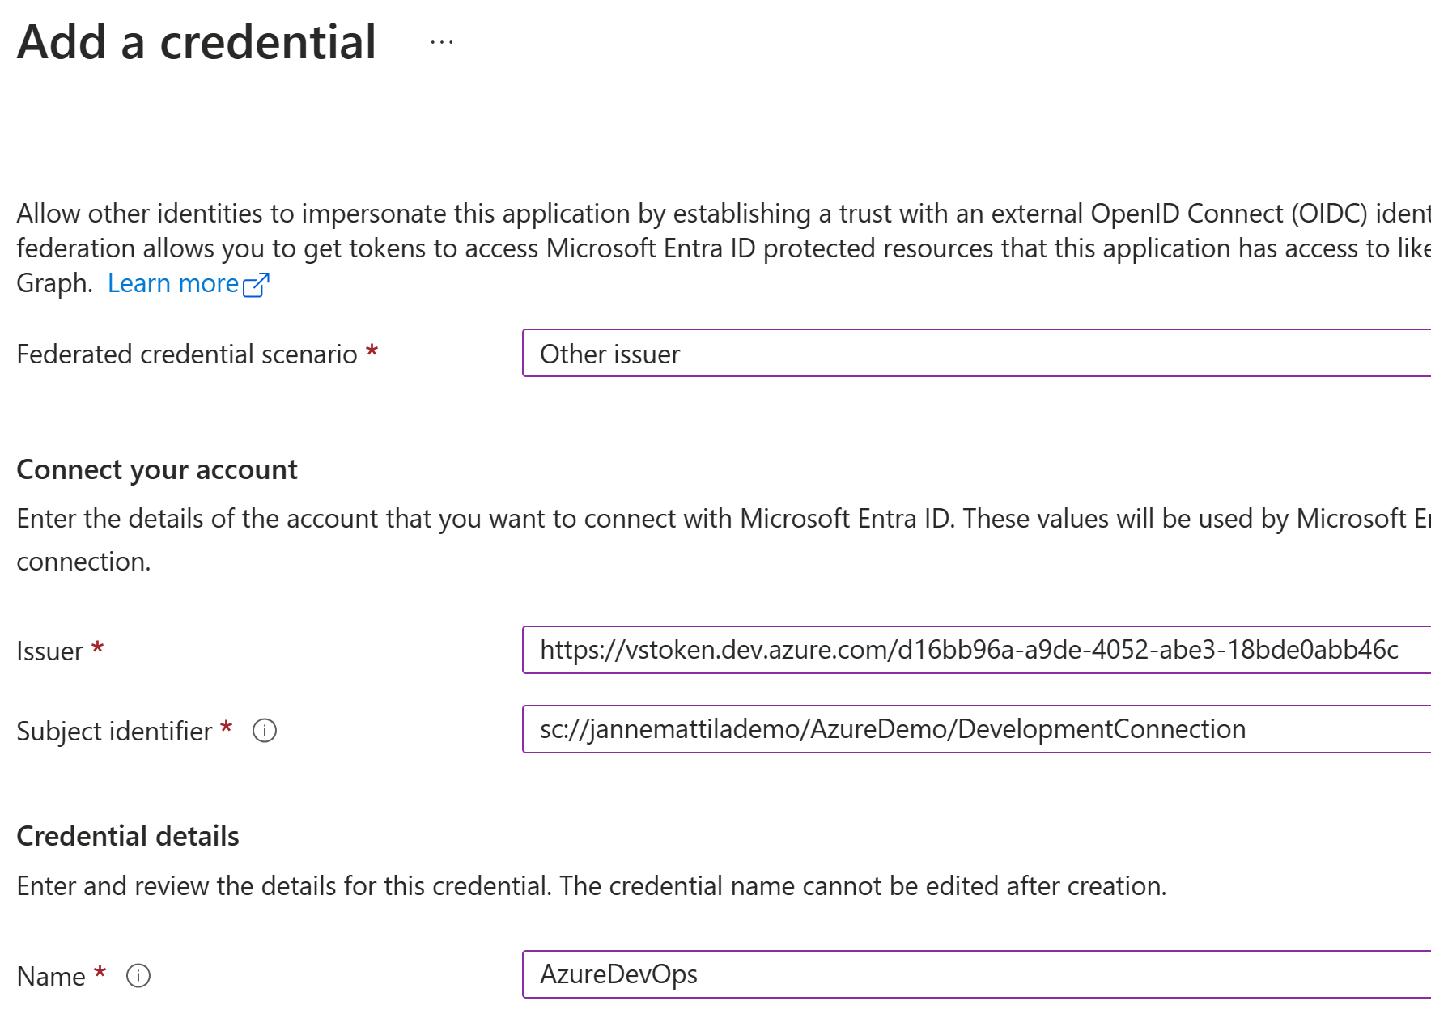
Task: Expand the Federated credential scenario dropdown
Action: coord(976,353)
